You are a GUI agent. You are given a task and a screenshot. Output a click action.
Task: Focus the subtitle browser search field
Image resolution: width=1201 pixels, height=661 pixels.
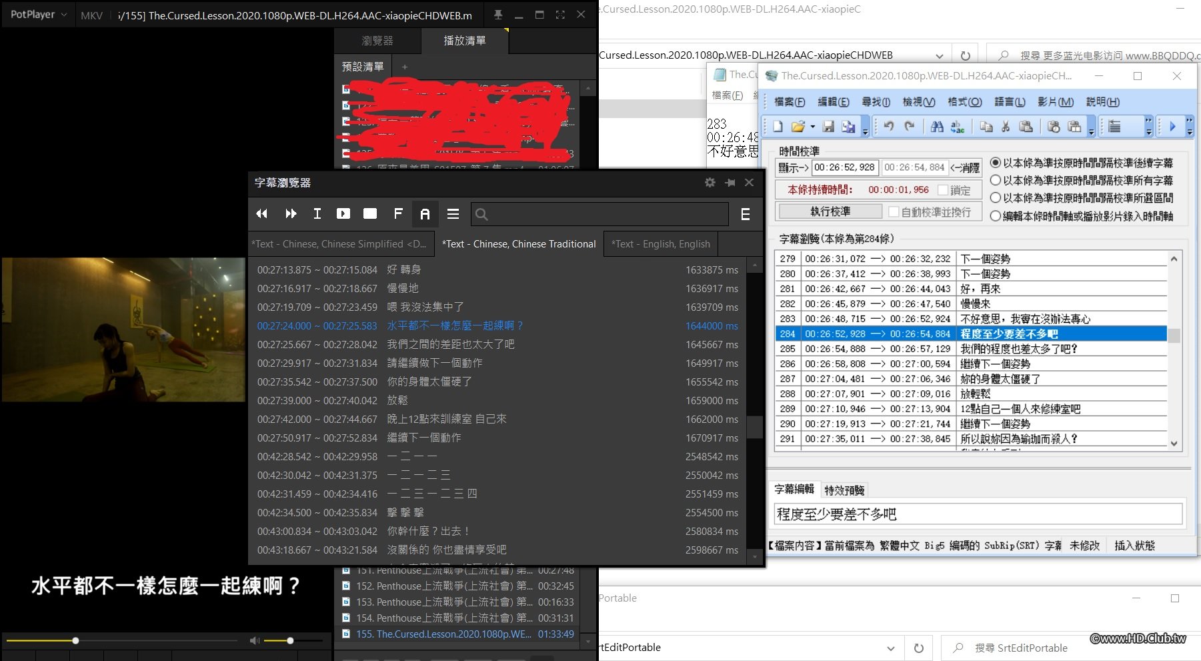pyautogui.click(x=599, y=214)
